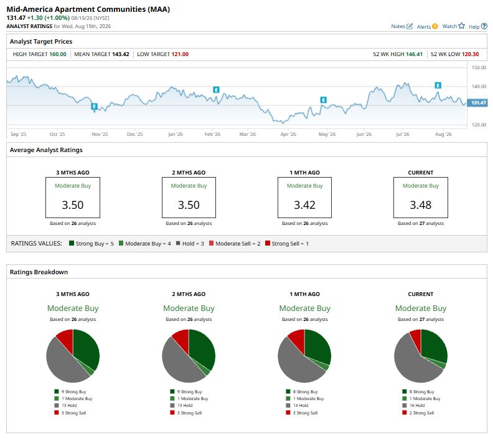
Task: Click '8 Strong Buy' under 1 MTH AGO pie
Action: [x=305, y=392]
